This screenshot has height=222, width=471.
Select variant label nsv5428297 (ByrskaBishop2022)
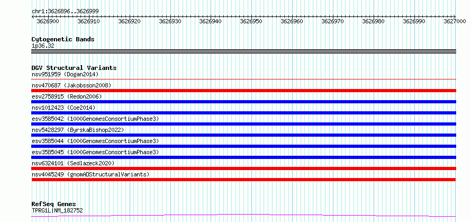(78, 130)
